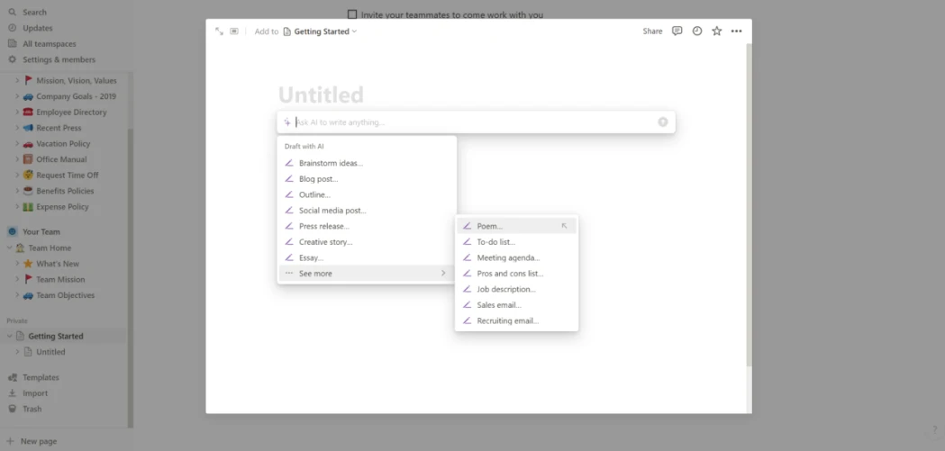The height and width of the screenshot is (451, 945).
Task: Click the Benefits Policies coffee icon
Action: [x=28, y=191]
